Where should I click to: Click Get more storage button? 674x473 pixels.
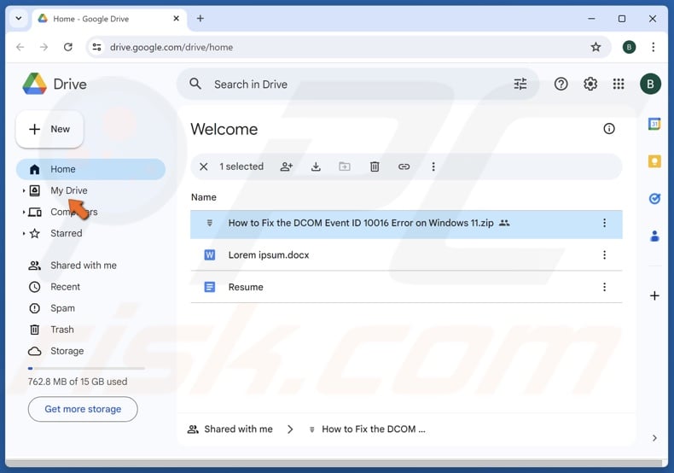[x=83, y=409]
